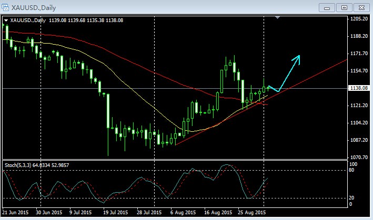Image resolution: width=373 pixels, height=220 pixels.
Task: Click the 1188.20 price scale value
Action: pos(359,36)
